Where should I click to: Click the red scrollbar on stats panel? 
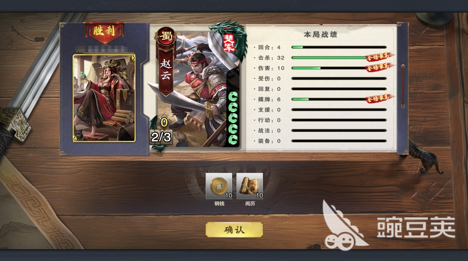click(x=403, y=86)
